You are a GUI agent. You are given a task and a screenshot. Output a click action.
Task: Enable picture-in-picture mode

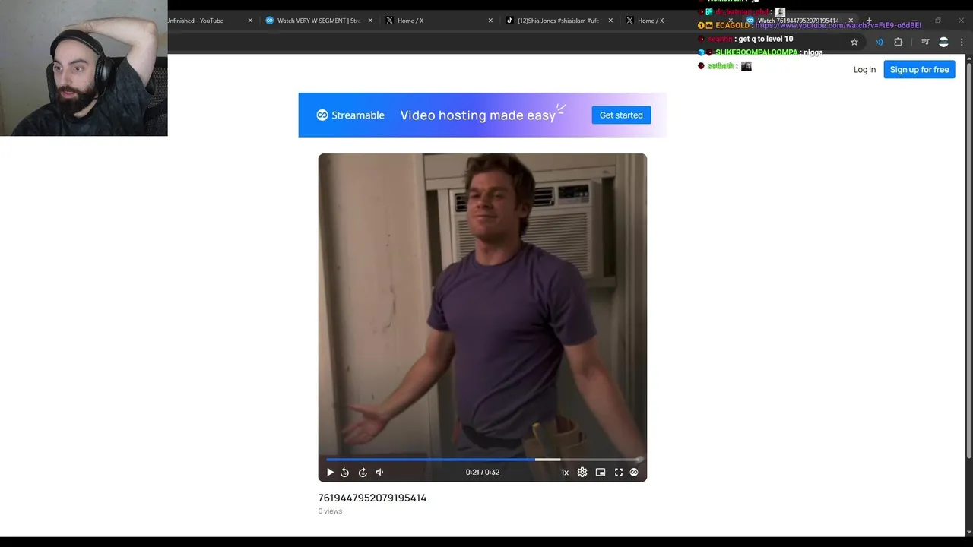601,472
